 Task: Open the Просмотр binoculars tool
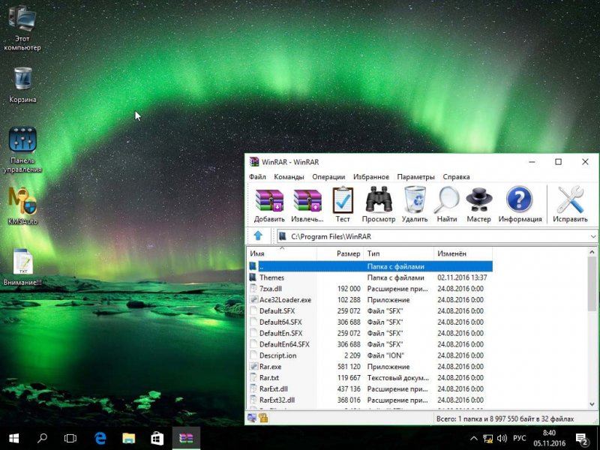[x=379, y=204]
